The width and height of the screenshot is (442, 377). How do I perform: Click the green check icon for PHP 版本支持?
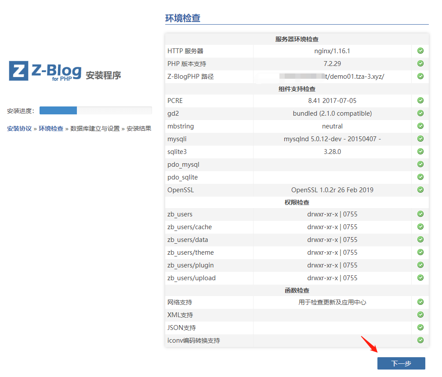(x=420, y=63)
